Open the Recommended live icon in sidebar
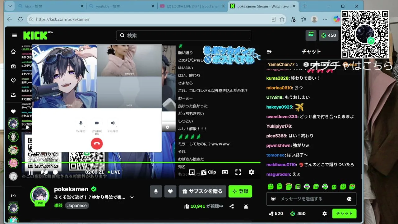 click(13, 196)
